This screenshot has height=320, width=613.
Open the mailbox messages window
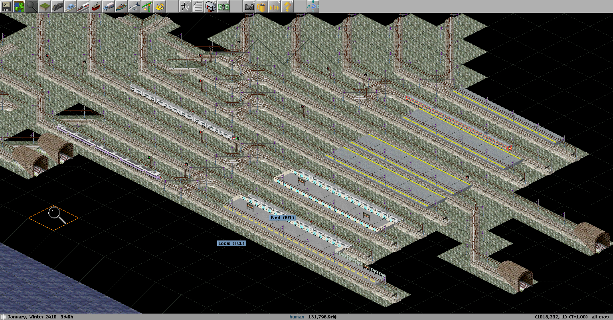(211, 6)
